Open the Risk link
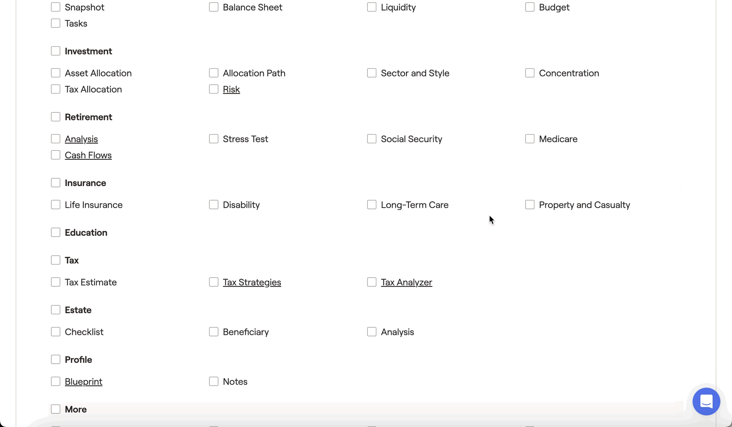 [x=231, y=89]
